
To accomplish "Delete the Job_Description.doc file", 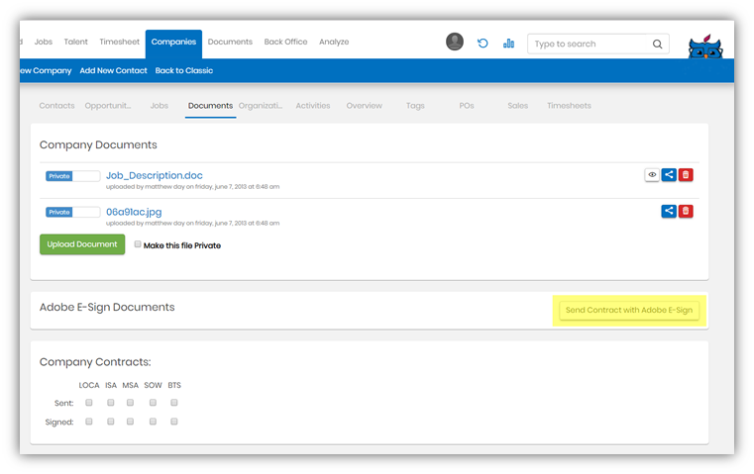I will point(686,175).
